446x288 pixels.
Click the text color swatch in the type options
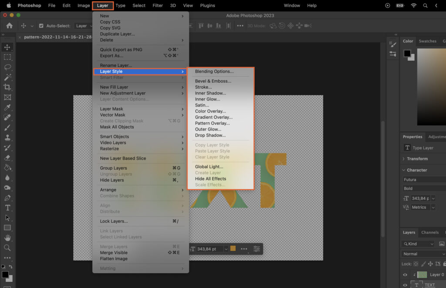233,248
